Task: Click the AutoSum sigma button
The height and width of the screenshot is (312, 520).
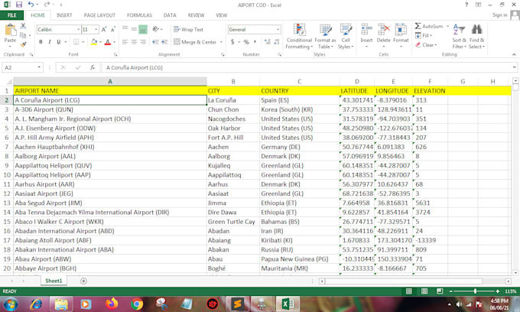Action: click(x=429, y=26)
